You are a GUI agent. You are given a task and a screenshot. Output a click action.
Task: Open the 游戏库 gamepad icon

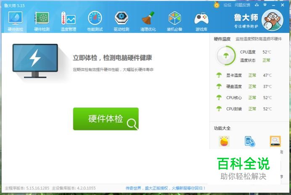tap(201, 21)
